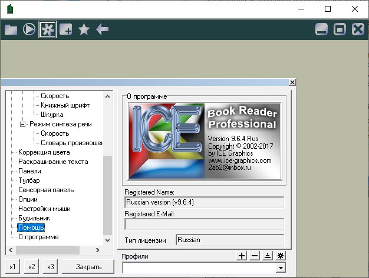The image size is (369, 278).
Task: Click tree horizontal scrollbar left arrow
Action: tap(11, 250)
